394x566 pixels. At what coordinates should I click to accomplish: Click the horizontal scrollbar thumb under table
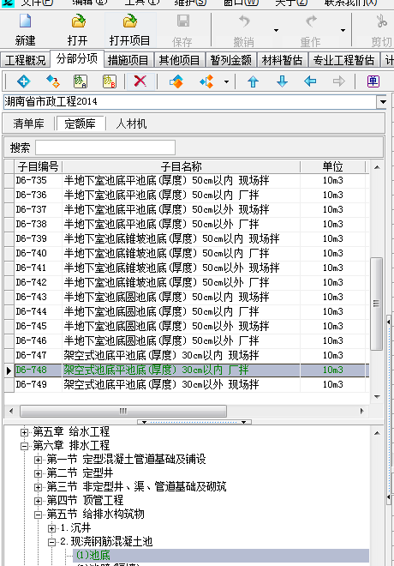(x=123, y=411)
